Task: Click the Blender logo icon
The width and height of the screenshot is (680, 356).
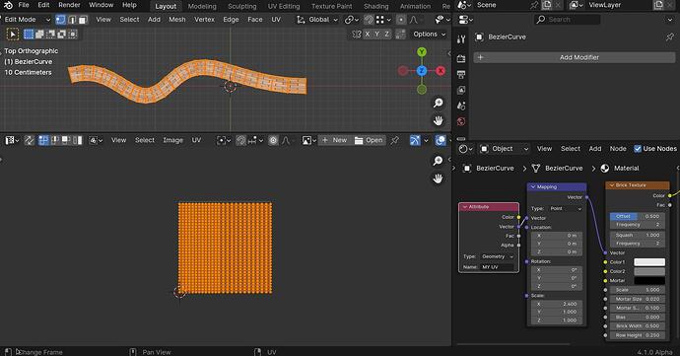Action: click(8, 5)
